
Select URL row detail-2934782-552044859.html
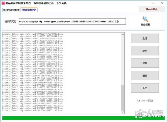(33, 62)
